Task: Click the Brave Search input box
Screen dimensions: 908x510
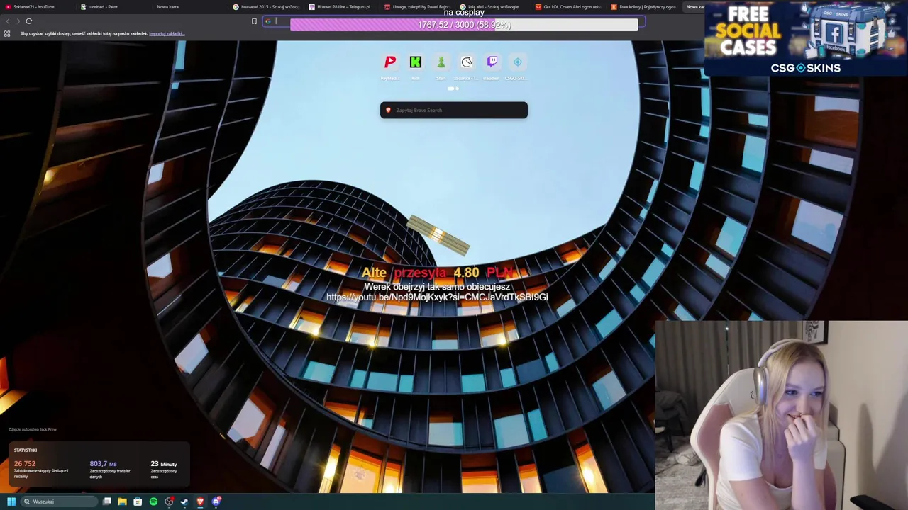Action: (x=454, y=110)
